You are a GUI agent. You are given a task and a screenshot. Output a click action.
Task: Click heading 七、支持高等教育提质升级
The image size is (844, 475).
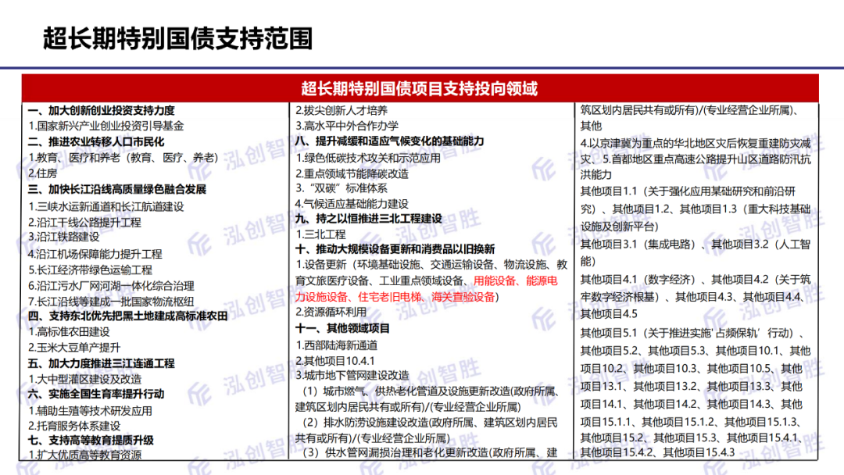91,441
